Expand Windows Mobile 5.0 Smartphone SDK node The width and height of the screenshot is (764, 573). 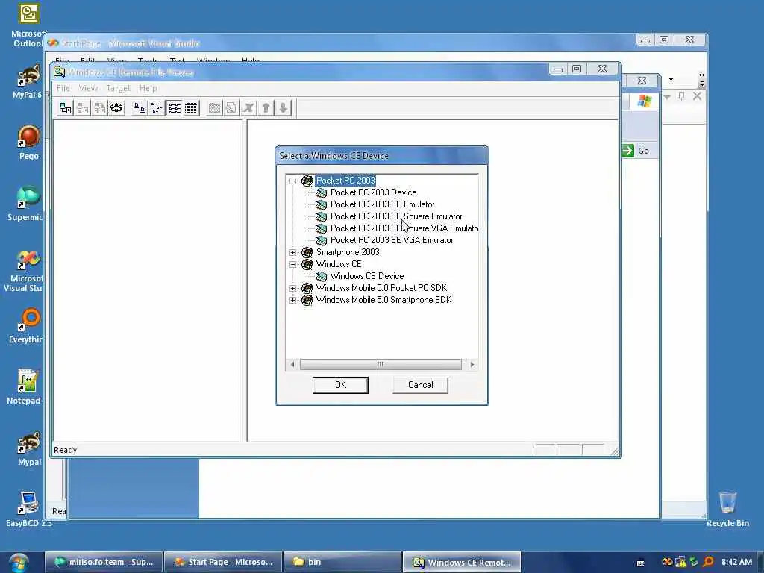click(292, 300)
